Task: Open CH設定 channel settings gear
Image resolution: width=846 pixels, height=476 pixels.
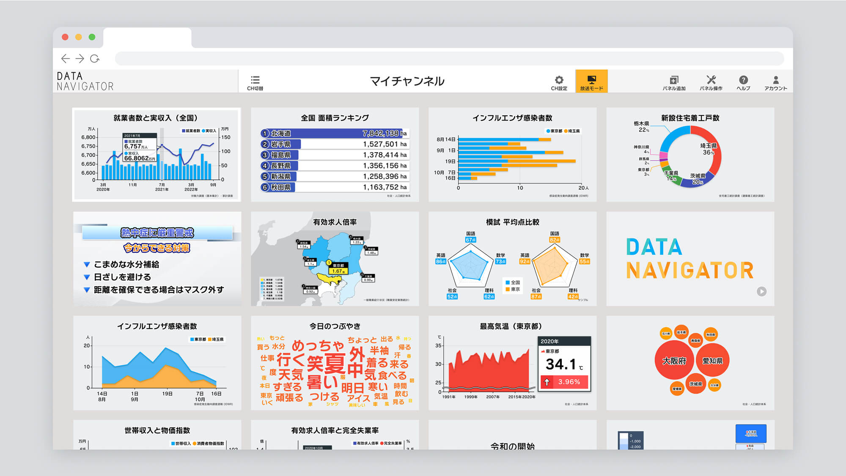Action: (x=559, y=82)
